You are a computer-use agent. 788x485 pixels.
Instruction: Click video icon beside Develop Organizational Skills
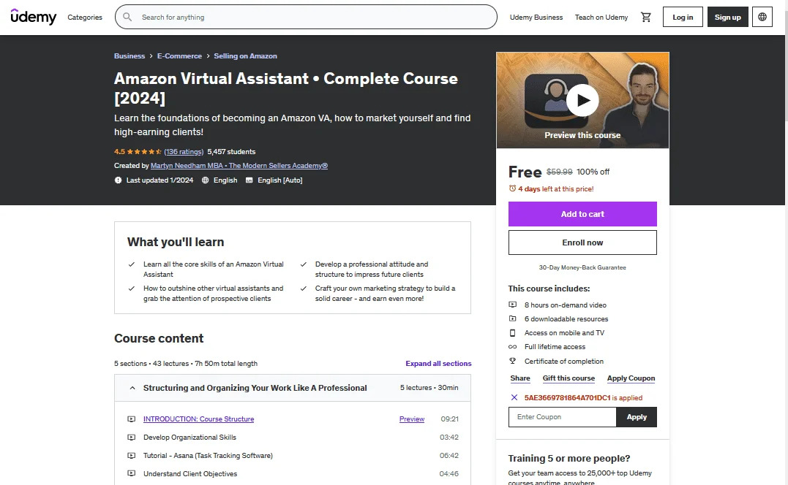[131, 438]
